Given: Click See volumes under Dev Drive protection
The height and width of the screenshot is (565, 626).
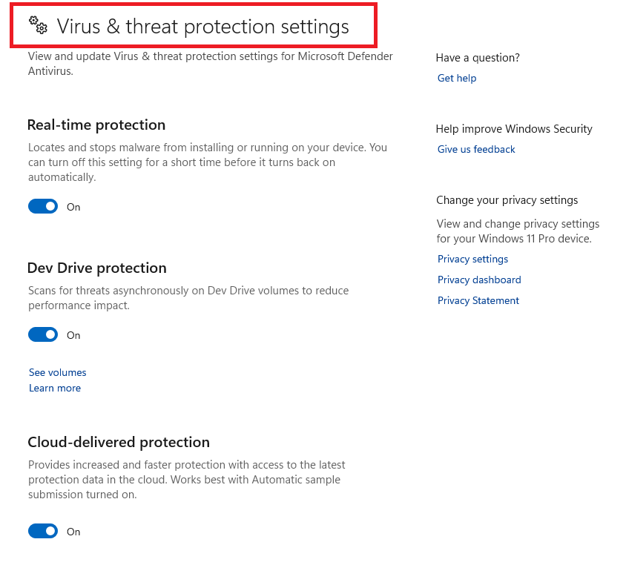Looking at the screenshot, I should 58,373.
